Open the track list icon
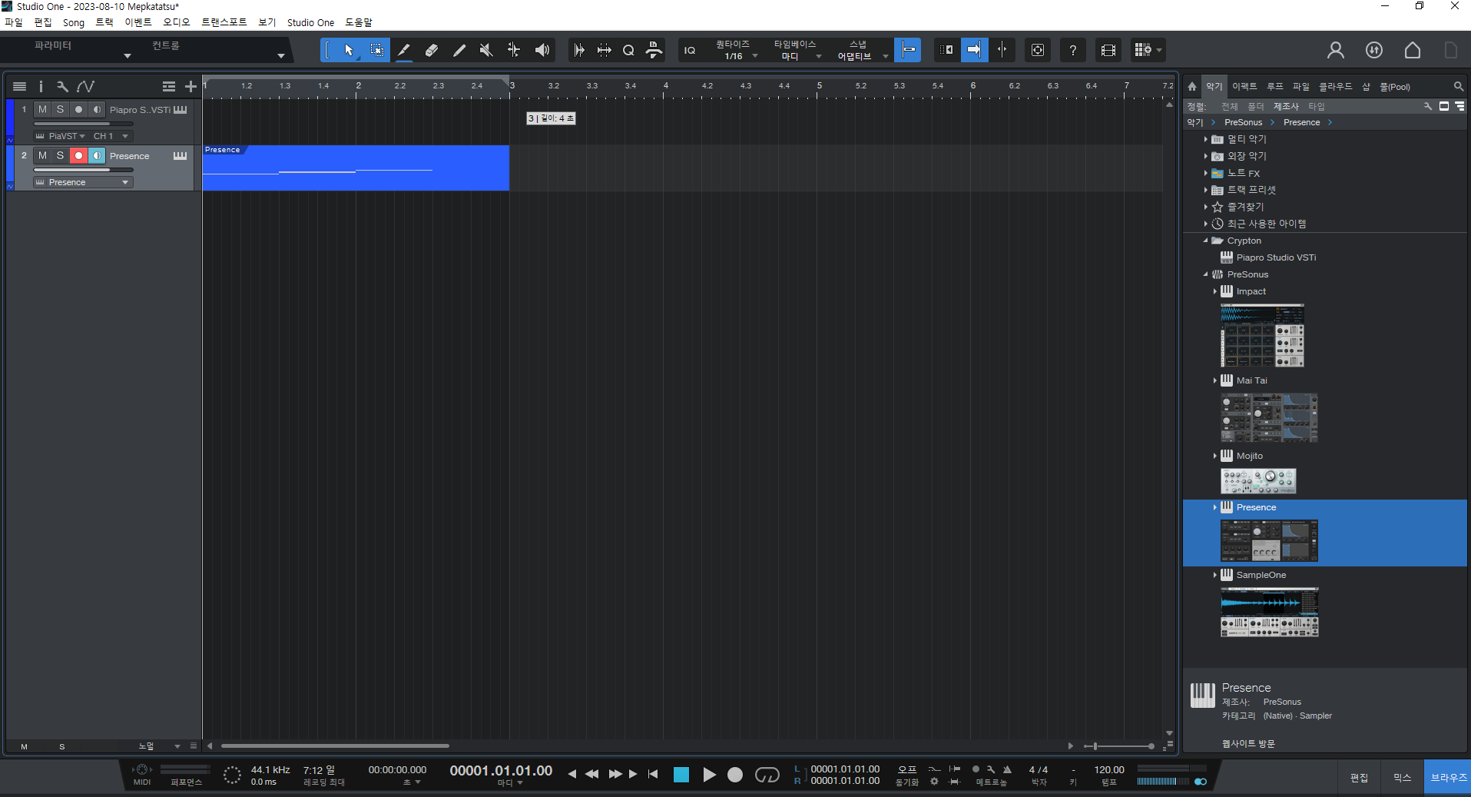This screenshot has height=797, width=1471. click(x=20, y=86)
